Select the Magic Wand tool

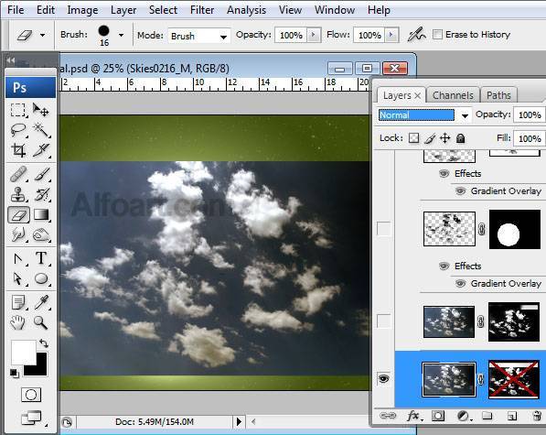tap(41, 130)
